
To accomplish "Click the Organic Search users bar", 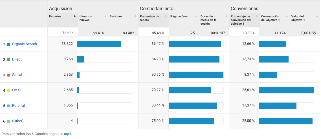I will coord(99,44).
